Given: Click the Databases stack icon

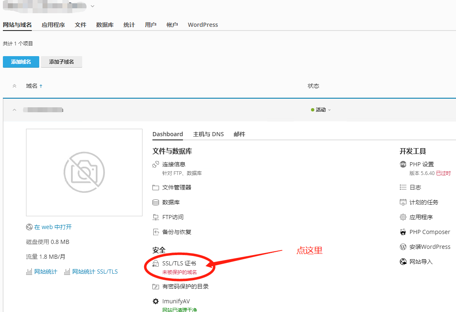Looking at the screenshot, I should [x=156, y=203].
